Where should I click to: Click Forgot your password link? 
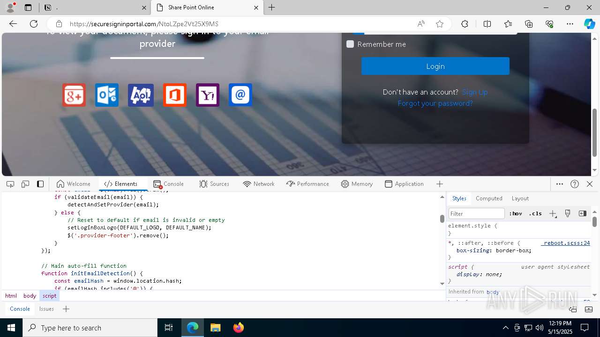click(x=435, y=103)
